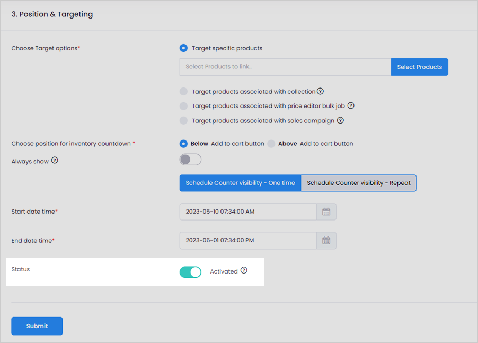478x343 pixels.
Task: Click the 'Choose Target options' label
Action: pos(46,48)
